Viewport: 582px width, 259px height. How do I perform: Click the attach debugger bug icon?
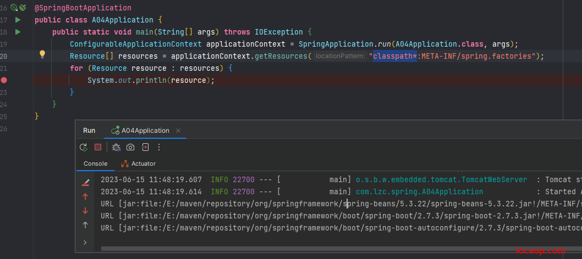[x=116, y=147]
